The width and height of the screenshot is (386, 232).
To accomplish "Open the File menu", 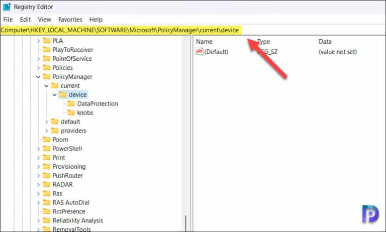I will click(x=8, y=20).
